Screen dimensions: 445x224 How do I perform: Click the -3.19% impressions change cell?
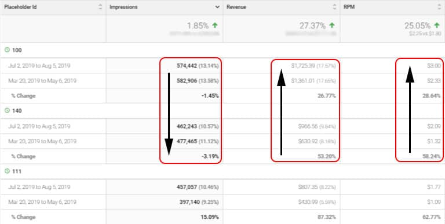pyautogui.click(x=165, y=156)
